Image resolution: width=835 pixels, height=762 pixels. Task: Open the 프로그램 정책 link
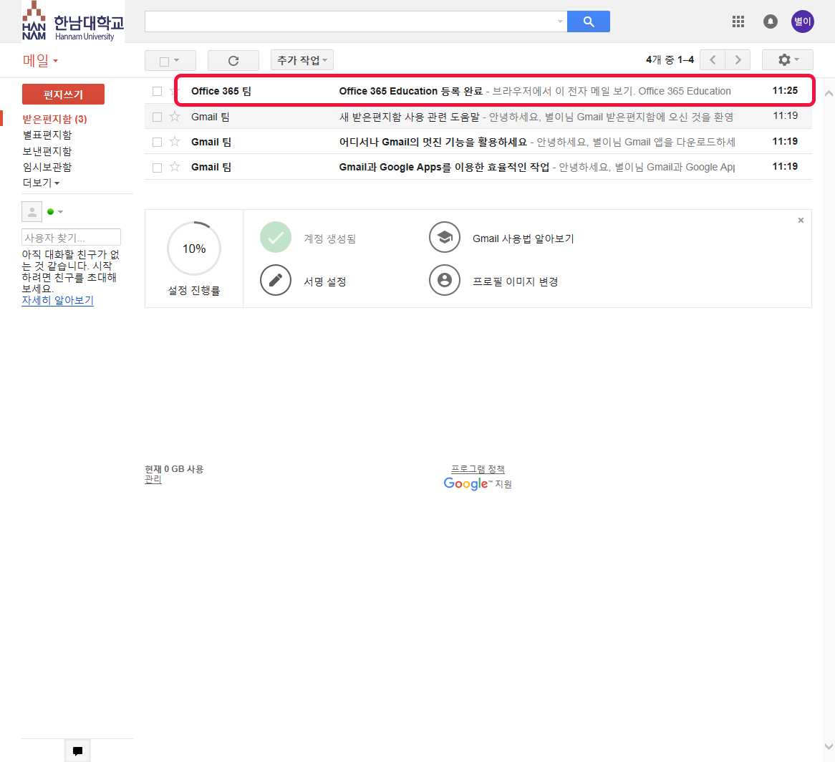click(x=478, y=469)
